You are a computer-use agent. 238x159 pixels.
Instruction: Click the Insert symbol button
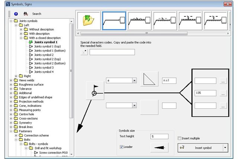coord(200,148)
